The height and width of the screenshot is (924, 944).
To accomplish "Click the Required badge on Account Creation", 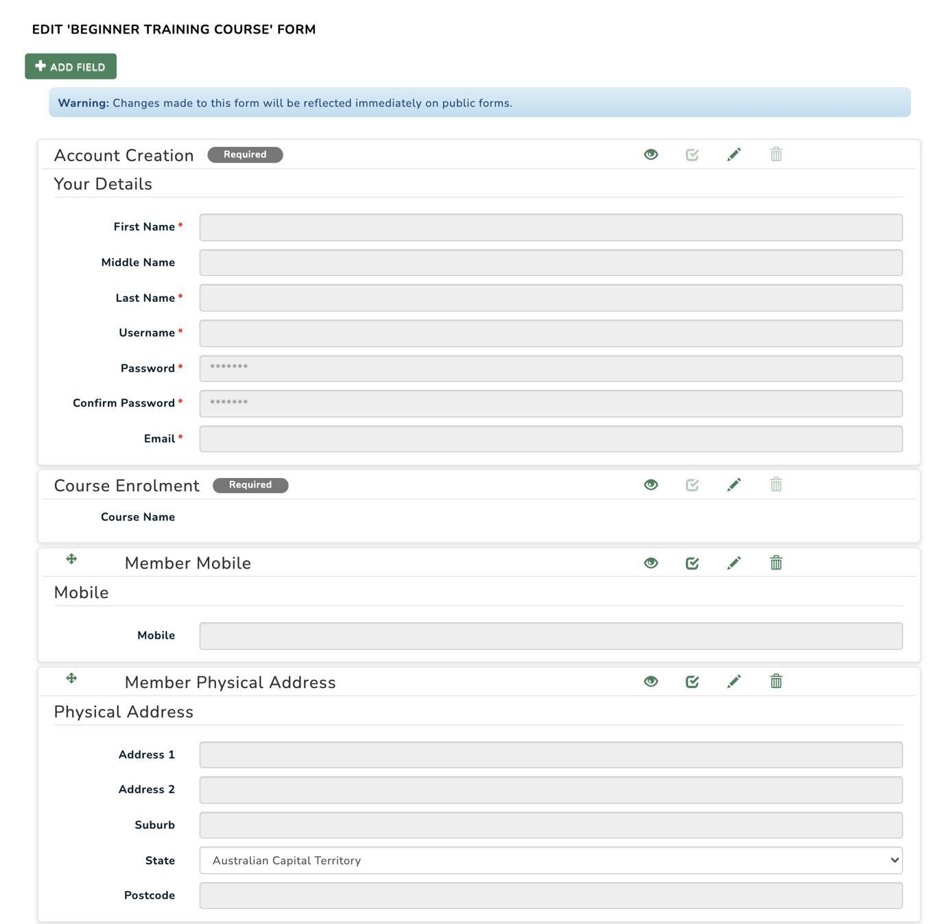I will tap(245, 154).
